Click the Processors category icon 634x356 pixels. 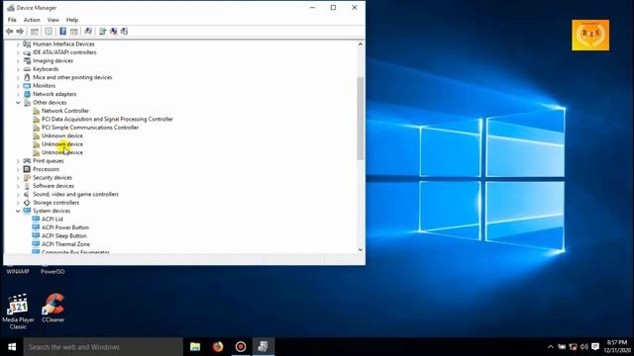27,169
